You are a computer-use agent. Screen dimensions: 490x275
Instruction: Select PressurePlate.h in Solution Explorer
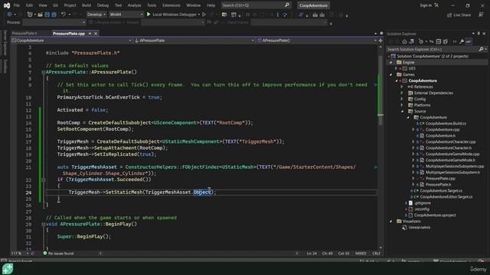pyautogui.click(x=438, y=185)
